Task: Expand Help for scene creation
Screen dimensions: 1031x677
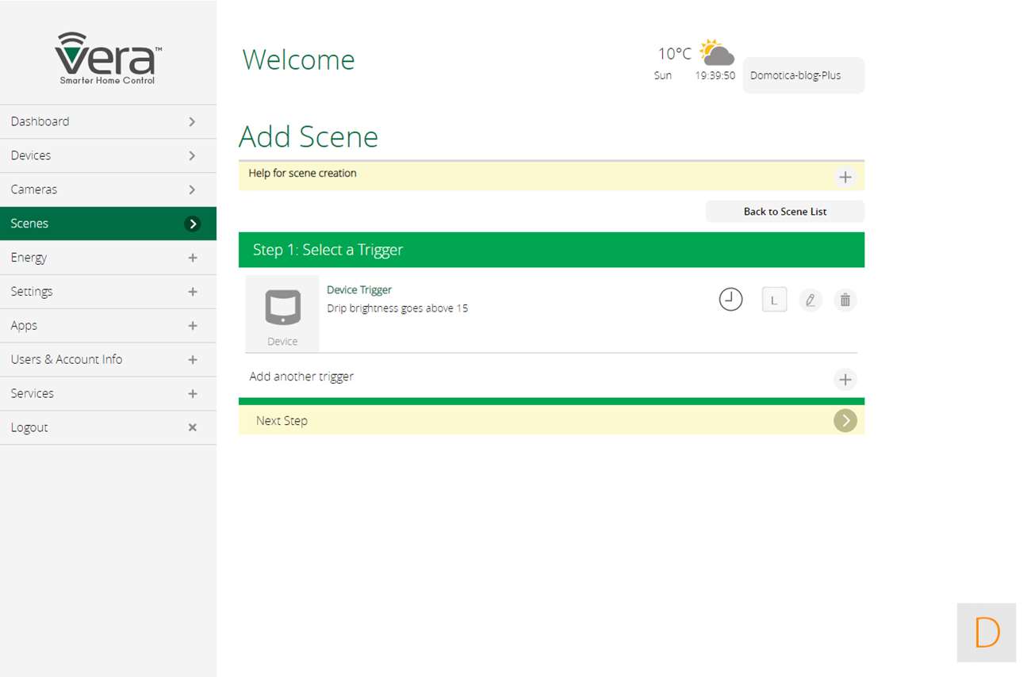Action: click(845, 177)
